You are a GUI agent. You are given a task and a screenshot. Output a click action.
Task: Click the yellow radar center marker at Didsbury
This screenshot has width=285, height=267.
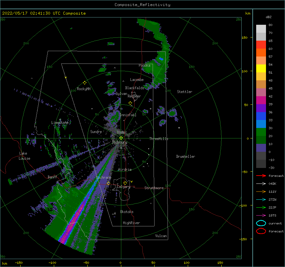(121, 138)
